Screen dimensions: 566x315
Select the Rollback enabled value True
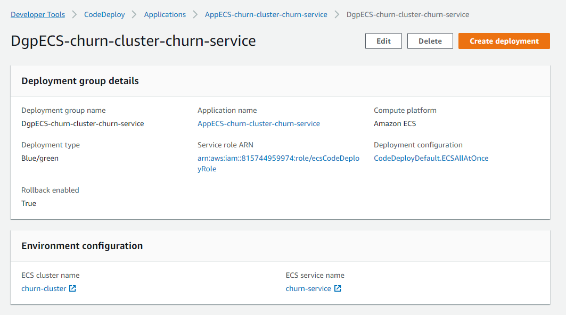point(29,203)
